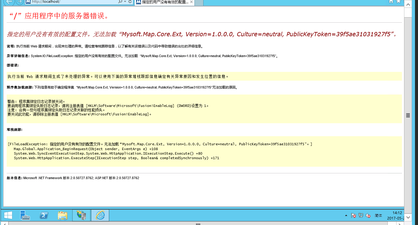Open the Action Center flag icon
The width and height of the screenshot is (418, 225).
click(353, 215)
